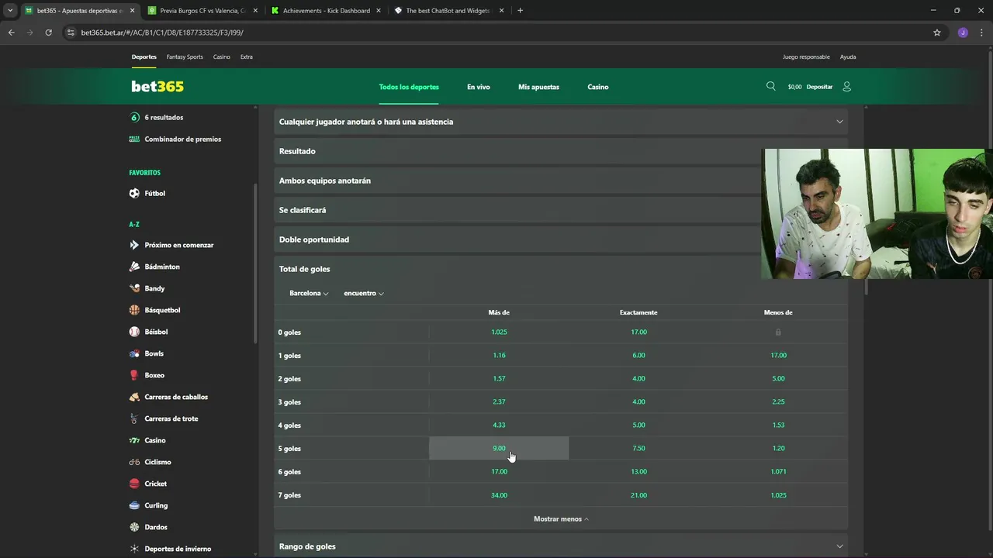The height and width of the screenshot is (558, 993).
Task: Open a new browser tab with plus
Action: point(520,11)
